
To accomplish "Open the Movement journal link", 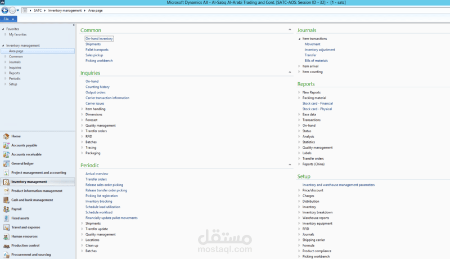I will (312, 44).
